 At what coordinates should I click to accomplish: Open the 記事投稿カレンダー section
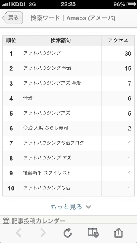(x=39, y=221)
